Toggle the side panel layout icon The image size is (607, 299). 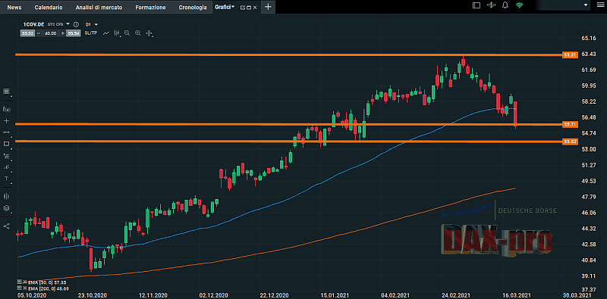coord(476,5)
